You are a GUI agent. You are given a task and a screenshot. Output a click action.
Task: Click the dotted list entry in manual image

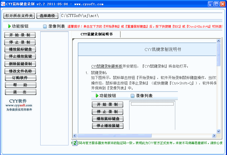tap(152, 104)
